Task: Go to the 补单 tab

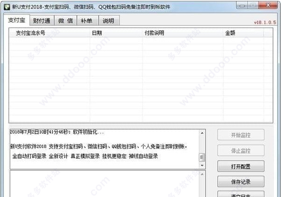Action: (x=87, y=21)
